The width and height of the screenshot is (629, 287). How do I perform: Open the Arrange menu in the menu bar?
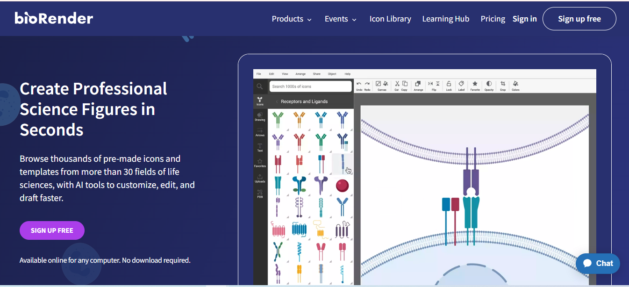[300, 74]
